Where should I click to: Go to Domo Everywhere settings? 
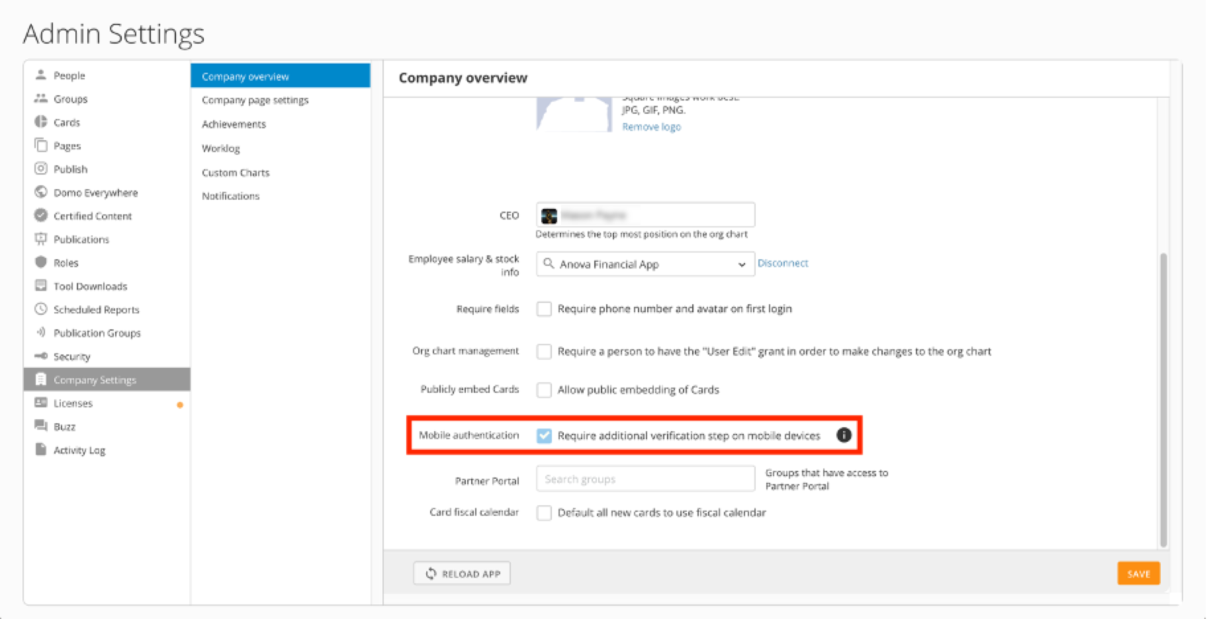click(95, 192)
